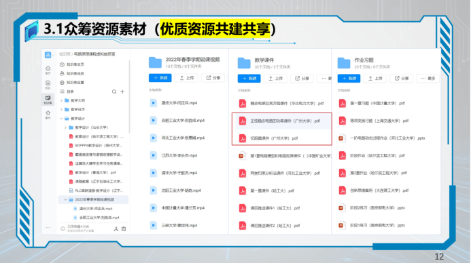Collapse the 2022年春季学期说课视频 tree chevron
The image size is (471, 263).
click(x=65, y=199)
